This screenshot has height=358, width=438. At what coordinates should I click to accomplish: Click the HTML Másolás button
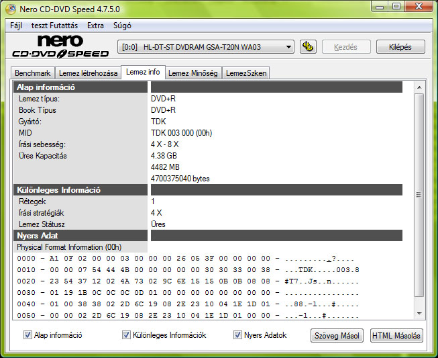click(396, 335)
